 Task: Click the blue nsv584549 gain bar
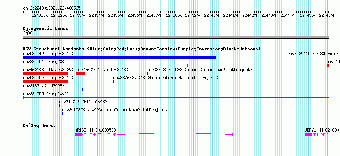[119, 57]
